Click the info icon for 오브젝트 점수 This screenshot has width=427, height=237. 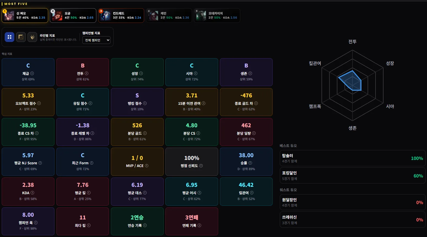(x=39, y=103)
